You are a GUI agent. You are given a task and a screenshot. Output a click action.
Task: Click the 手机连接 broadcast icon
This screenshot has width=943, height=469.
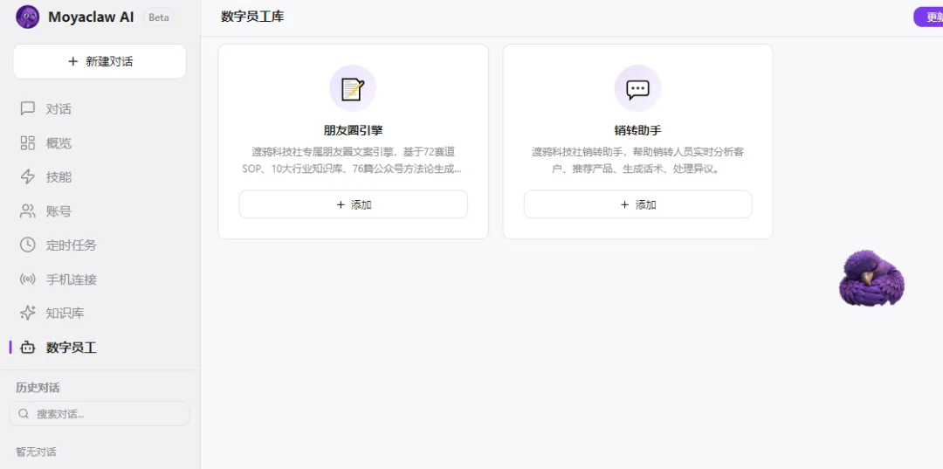pyautogui.click(x=28, y=279)
